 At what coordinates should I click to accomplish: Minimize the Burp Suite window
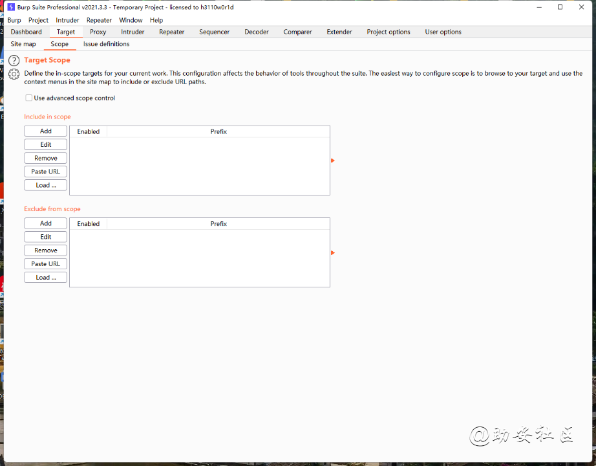click(539, 7)
